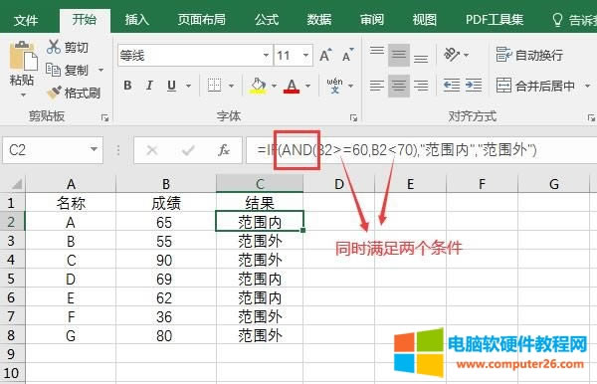
Task: Copy using the 复制 icon
Action: click(x=54, y=70)
